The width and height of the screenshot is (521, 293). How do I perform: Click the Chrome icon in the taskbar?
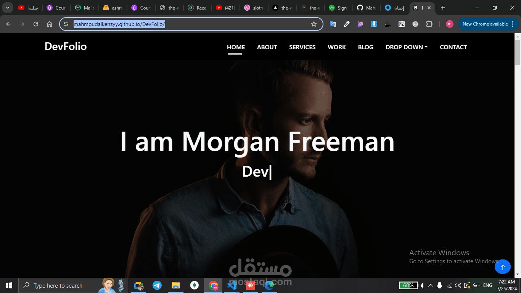(x=213, y=285)
